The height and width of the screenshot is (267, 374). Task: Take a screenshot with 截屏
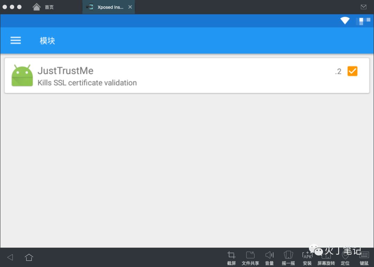pos(231,258)
